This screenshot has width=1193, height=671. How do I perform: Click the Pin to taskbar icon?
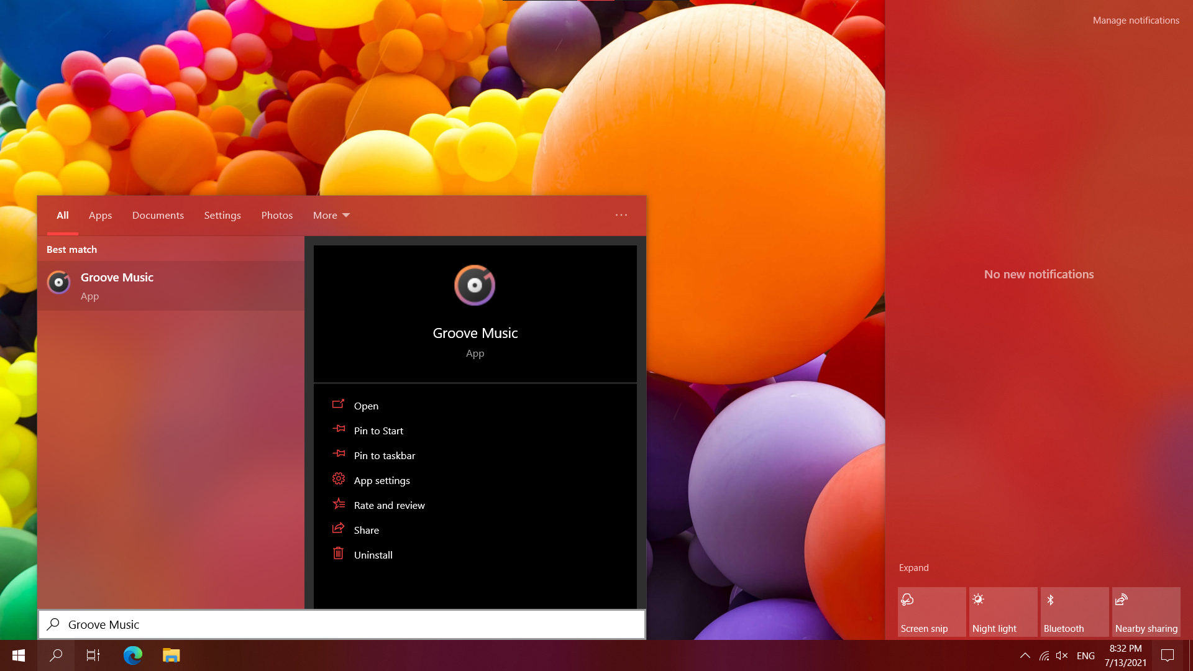pyautogui.click(x=339, y=454)
